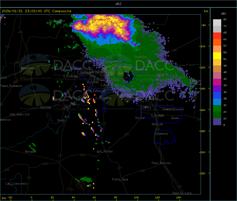Click the Nihuil location label

click(62, 120)
